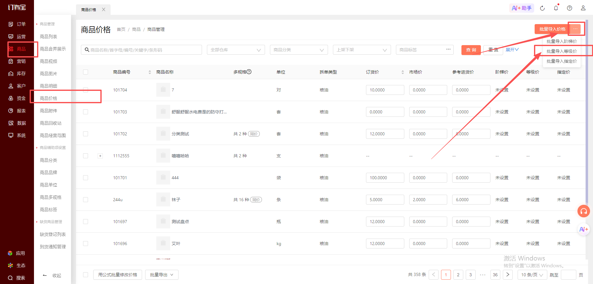The width and height of the screenshot is (593, 284).
Task: Check the row checkbox for 101701
Action: coord(86,178)
